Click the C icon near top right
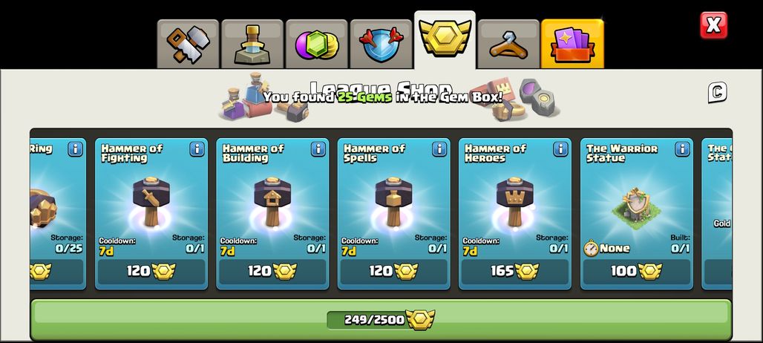The image size is (763, 343). point(717,93)
